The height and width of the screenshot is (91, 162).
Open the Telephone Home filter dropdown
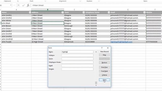[x=109, y=12]
